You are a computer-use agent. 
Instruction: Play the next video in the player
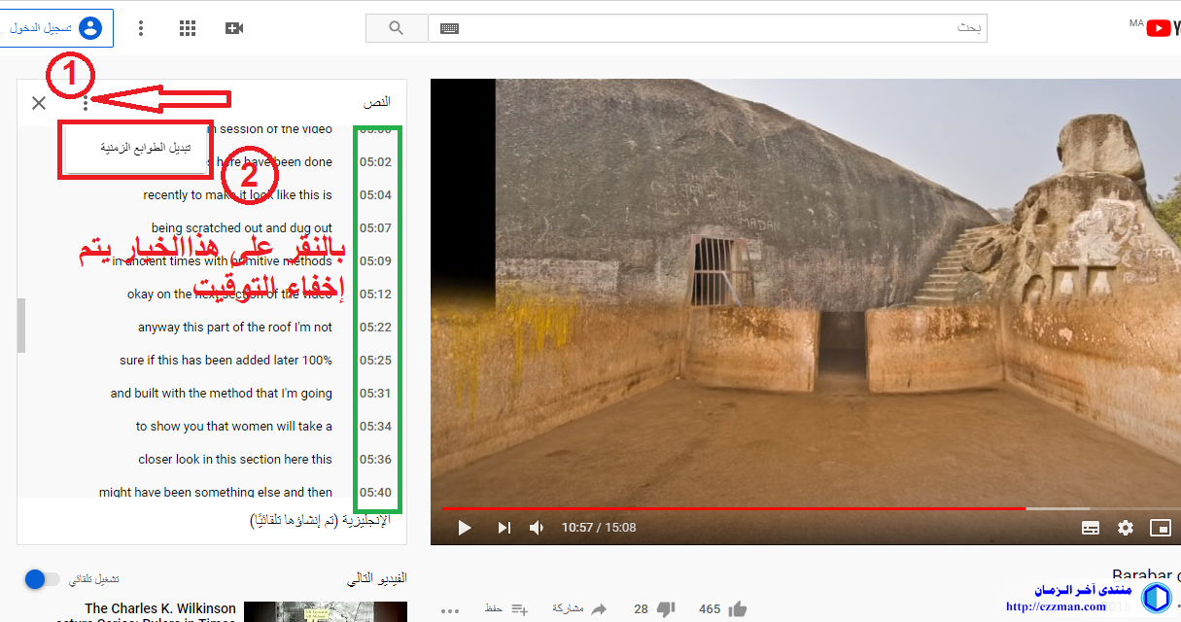pos(504,528)
